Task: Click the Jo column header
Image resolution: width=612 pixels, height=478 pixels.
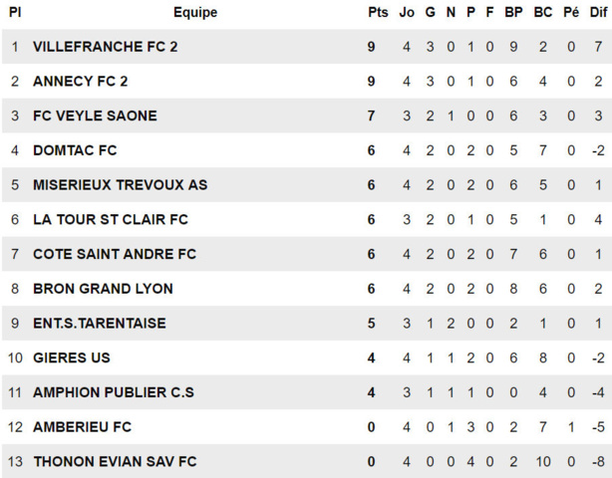Action: tap(407, 13)
